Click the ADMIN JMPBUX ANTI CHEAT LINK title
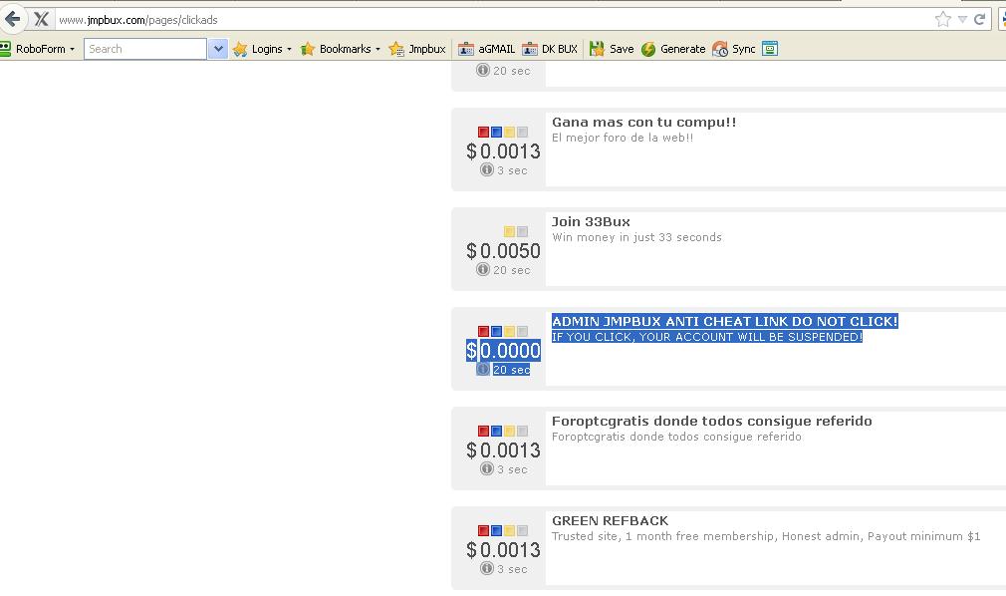Screen dimensions: 1006x596 tap(725, 321)
